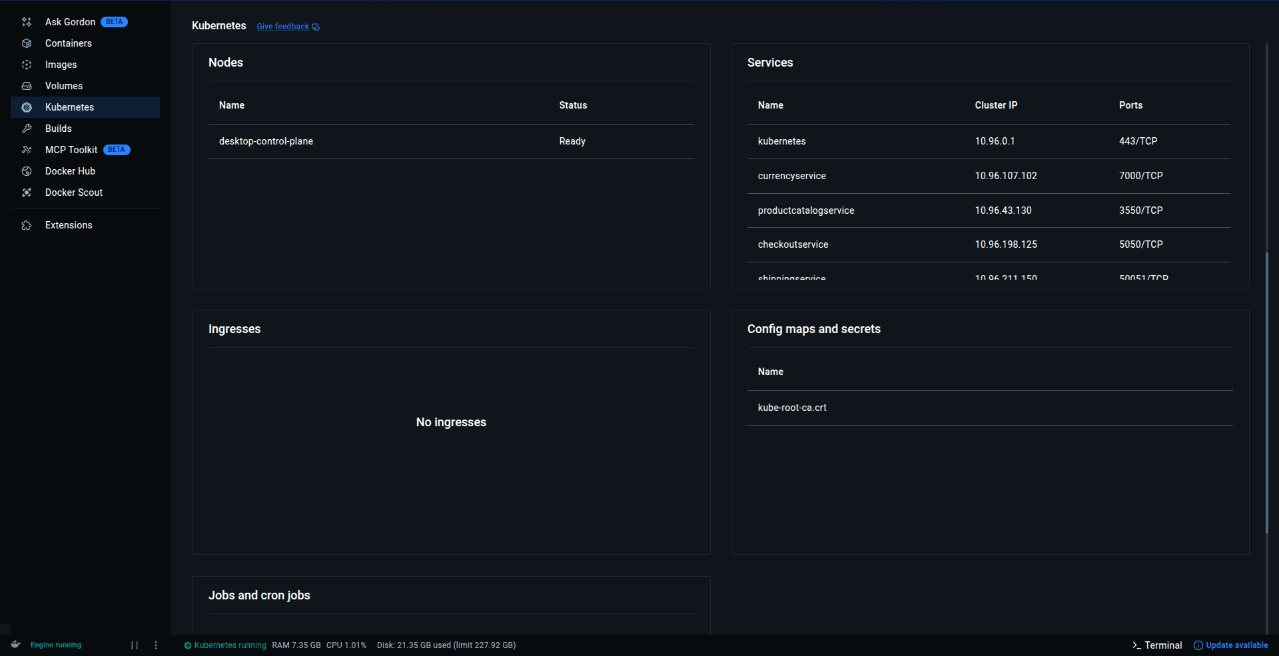Click cluster IP 10.96.43.130
This screenshot has width=1279, height=656.
click(x=1003, y=210)
